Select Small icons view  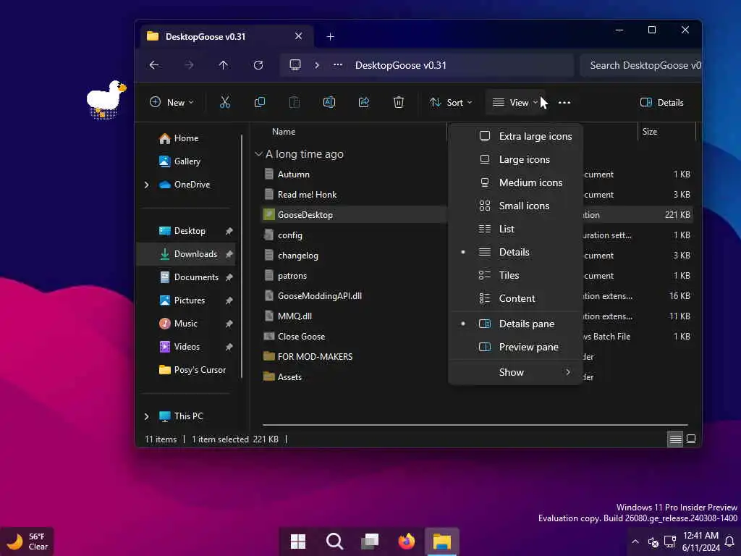(x=515, y=206)
